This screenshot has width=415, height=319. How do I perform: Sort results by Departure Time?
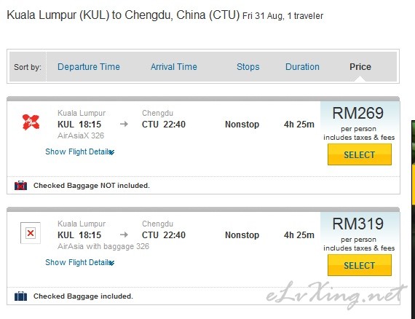click(x=89, y=67)
